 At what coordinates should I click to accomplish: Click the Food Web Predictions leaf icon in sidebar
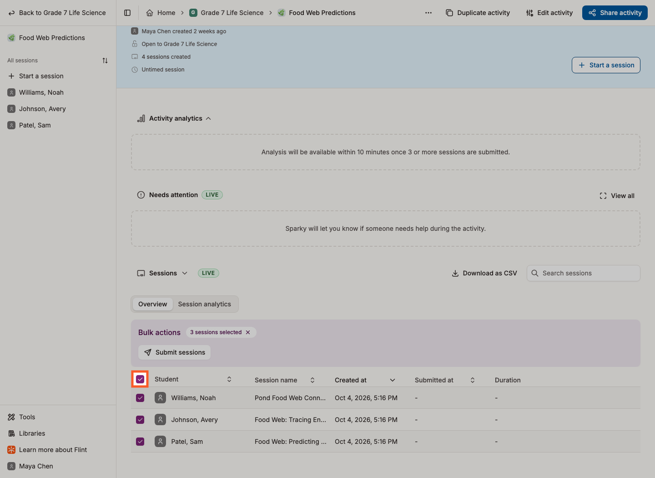tap(11, 38)
